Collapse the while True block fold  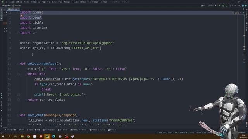[19, 74]
